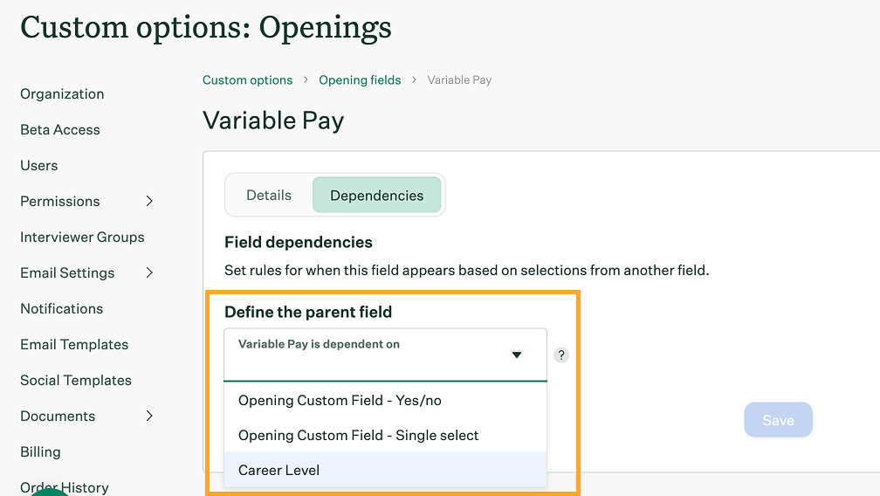Select the Career Level option
This screenshot has width=880, height=496.
279,470
